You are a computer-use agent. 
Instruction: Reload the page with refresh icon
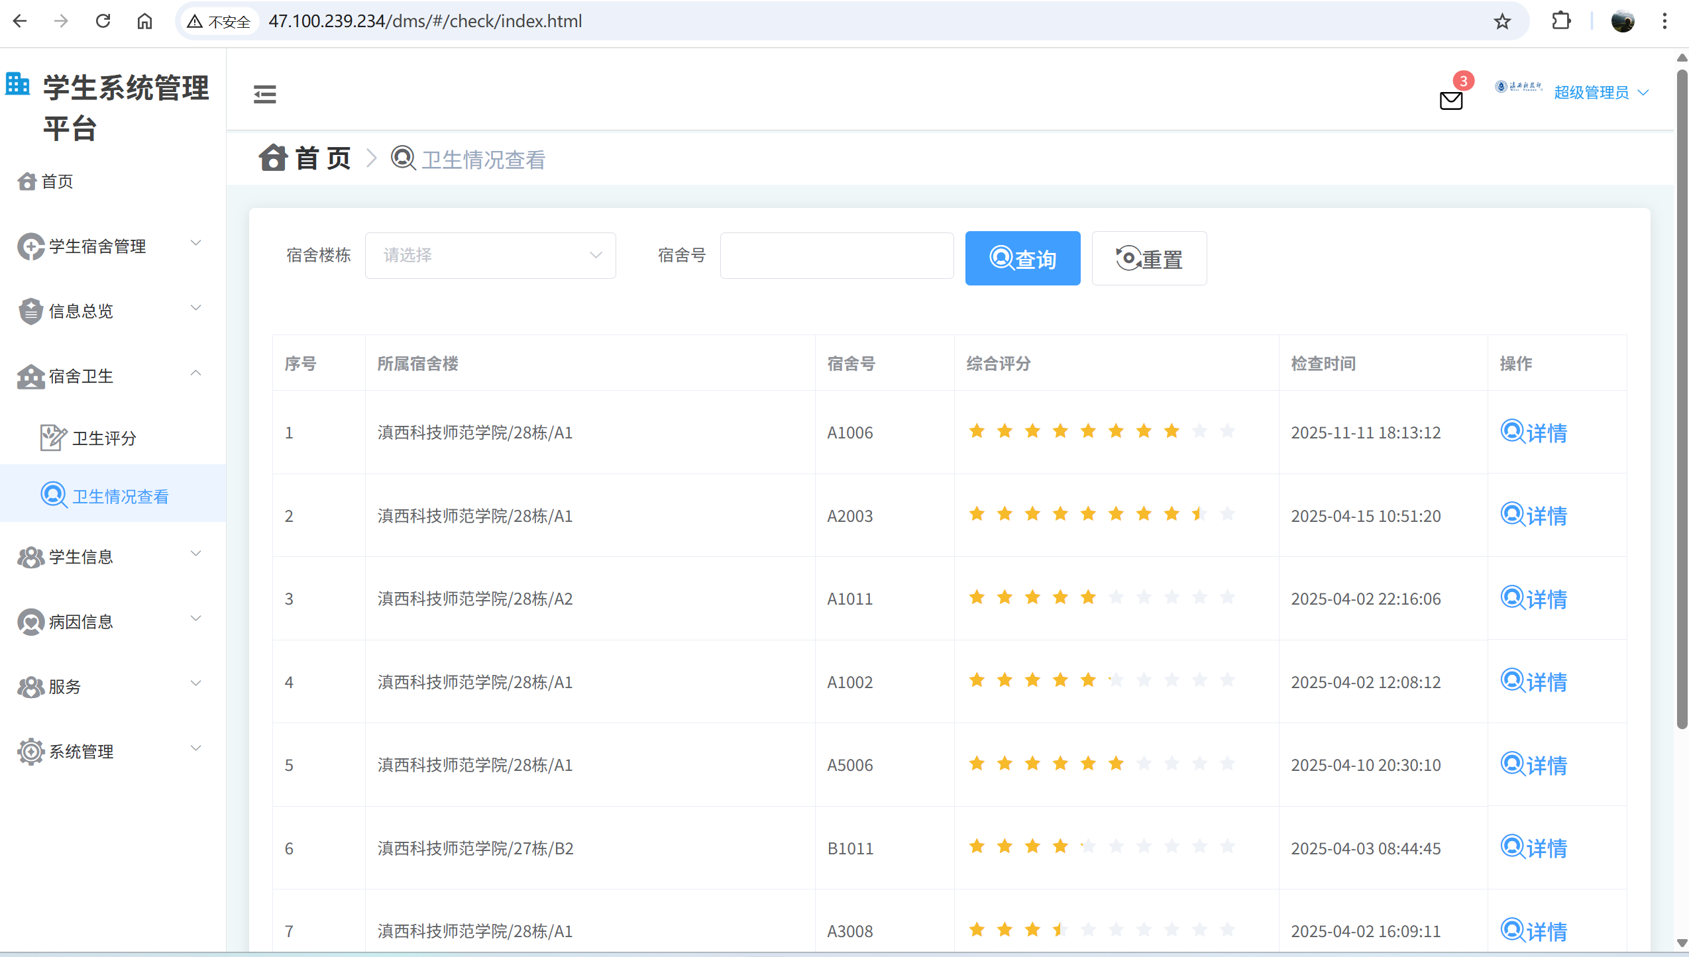(x=103, y=21)
